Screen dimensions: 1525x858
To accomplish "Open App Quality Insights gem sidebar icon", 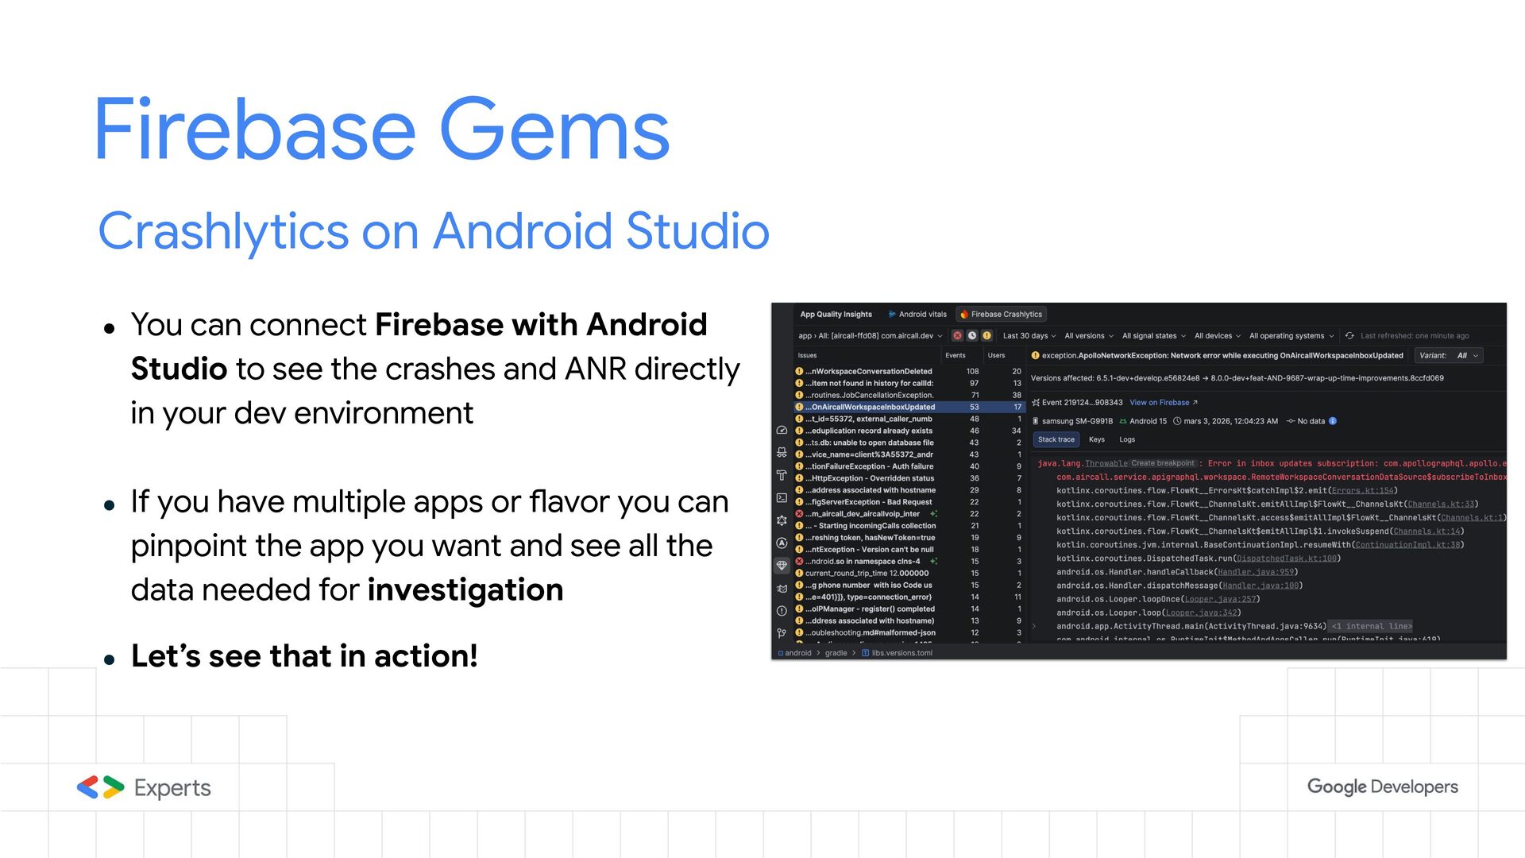I will [x=782, y=566].
